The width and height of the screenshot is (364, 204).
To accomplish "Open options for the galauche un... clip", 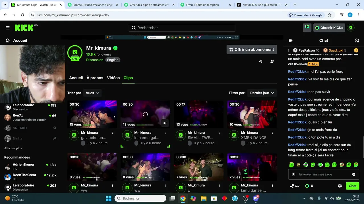I will pyautogui.click(x=113, y=133).
